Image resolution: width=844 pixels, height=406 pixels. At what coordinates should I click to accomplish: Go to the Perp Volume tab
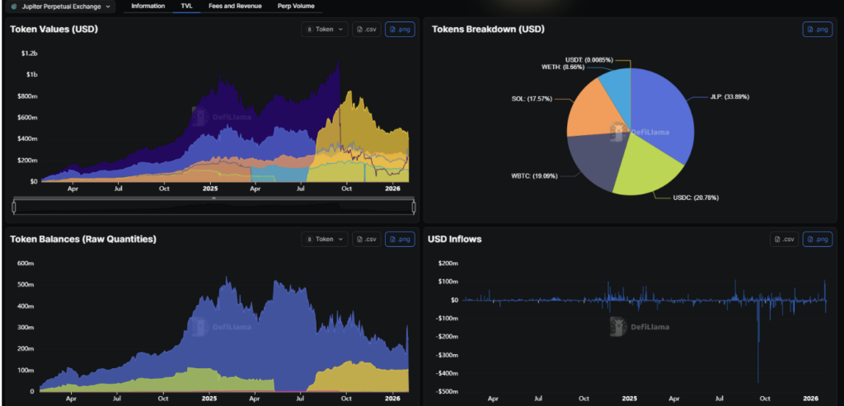pos(296,7)
